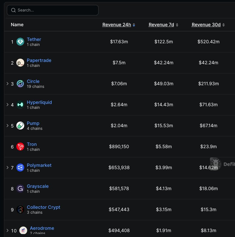This screenshot has height=237, width=235.
Task: Click Aerodrome's 24h revenue $494,408
Action: pyautogui.click(x=119, y=230)
